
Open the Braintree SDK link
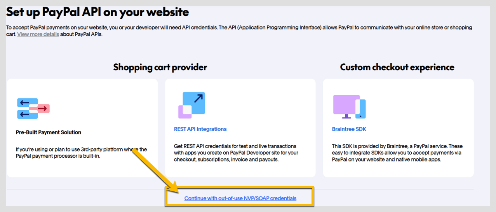point(349,129)
